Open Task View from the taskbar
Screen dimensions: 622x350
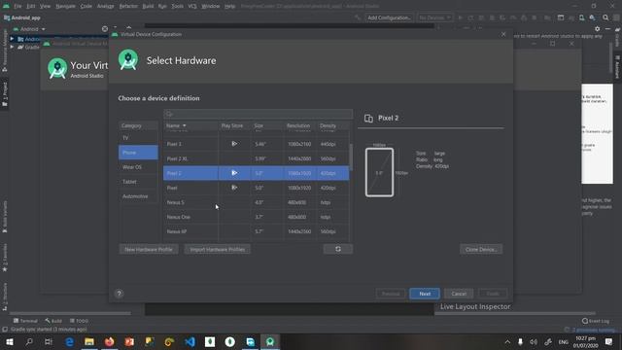coord(49,341)
